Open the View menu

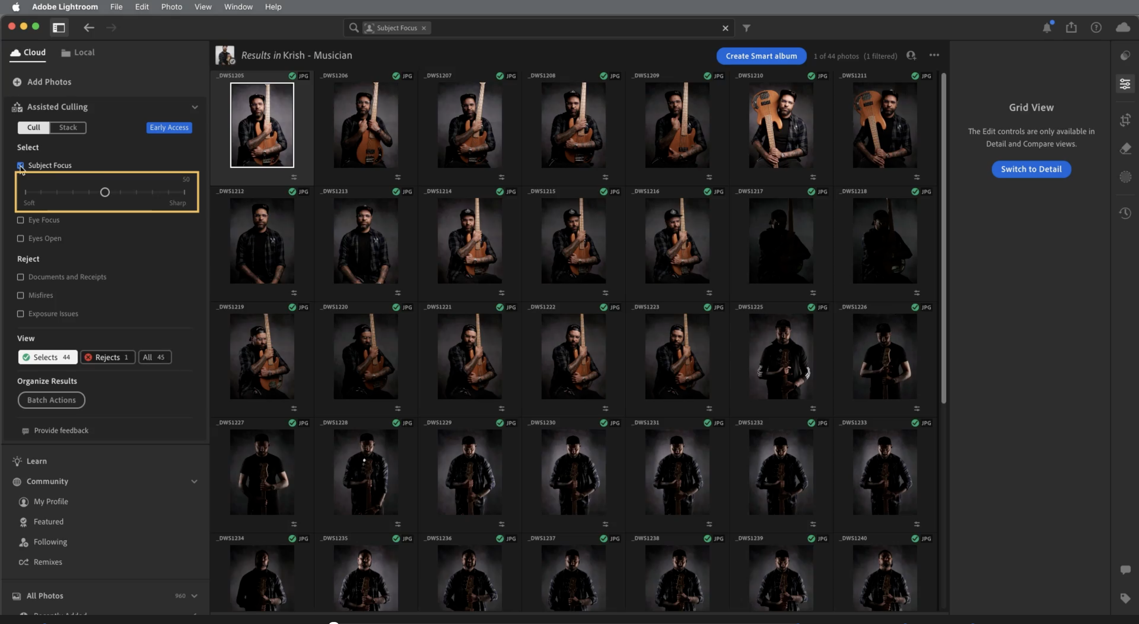click(x=203, y=7)
